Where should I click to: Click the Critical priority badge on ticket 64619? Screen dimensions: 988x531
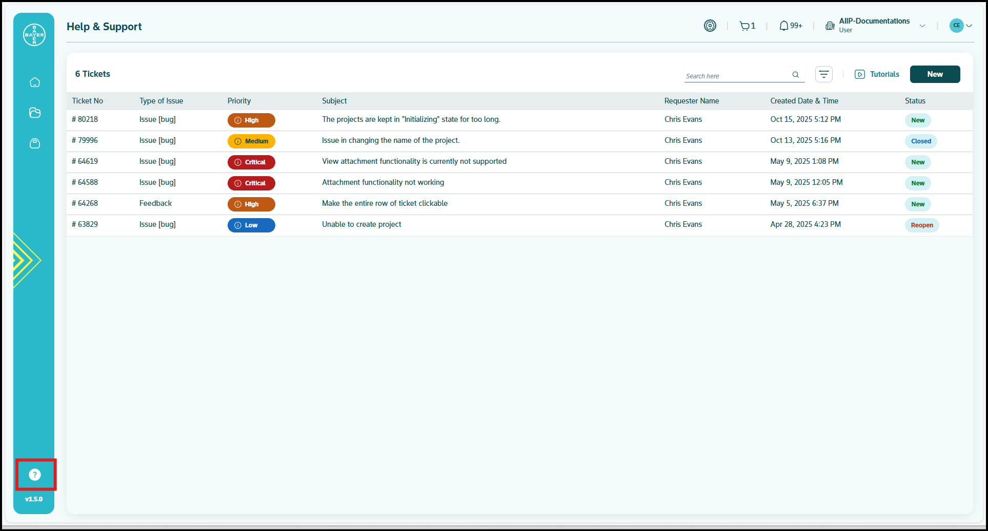coord(251,162)
